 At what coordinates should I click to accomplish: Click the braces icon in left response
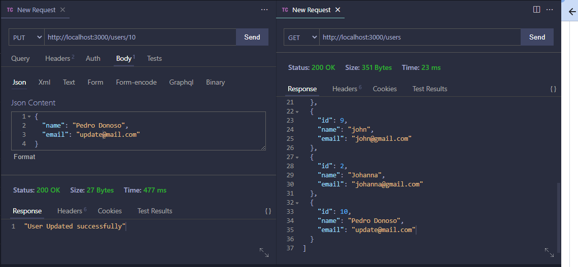pos(268,211)
